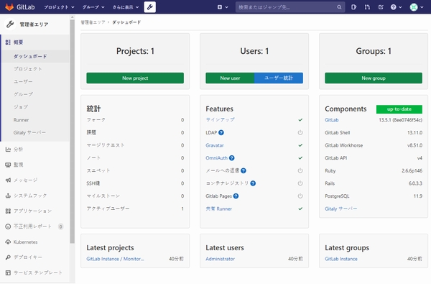Open the admin area wrench icon in navbar
The width and height of the screenshot is (431, 284).
click(150, 7)
